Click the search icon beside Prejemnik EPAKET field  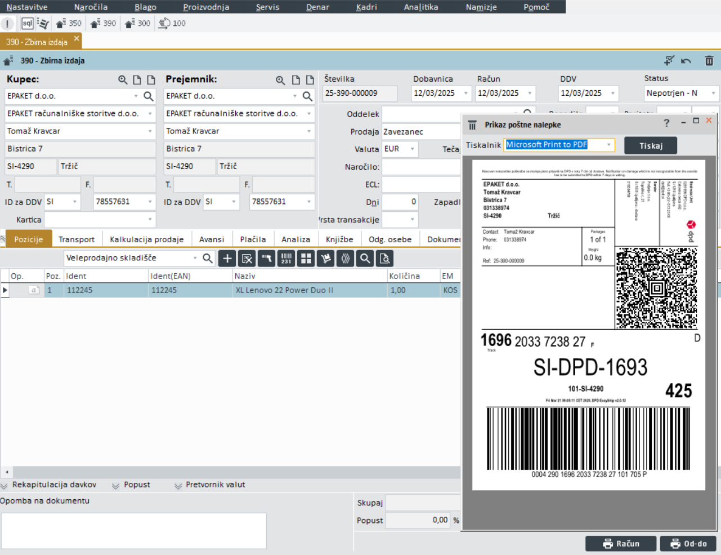[x=307, y=96]
